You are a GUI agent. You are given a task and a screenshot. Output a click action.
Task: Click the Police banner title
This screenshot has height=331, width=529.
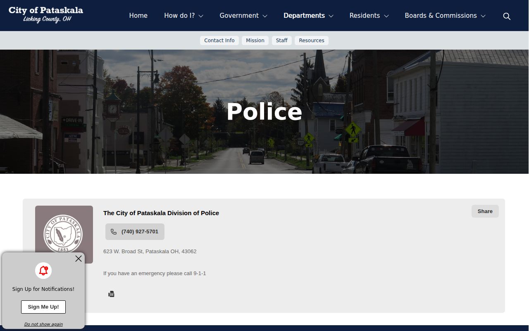264,112
